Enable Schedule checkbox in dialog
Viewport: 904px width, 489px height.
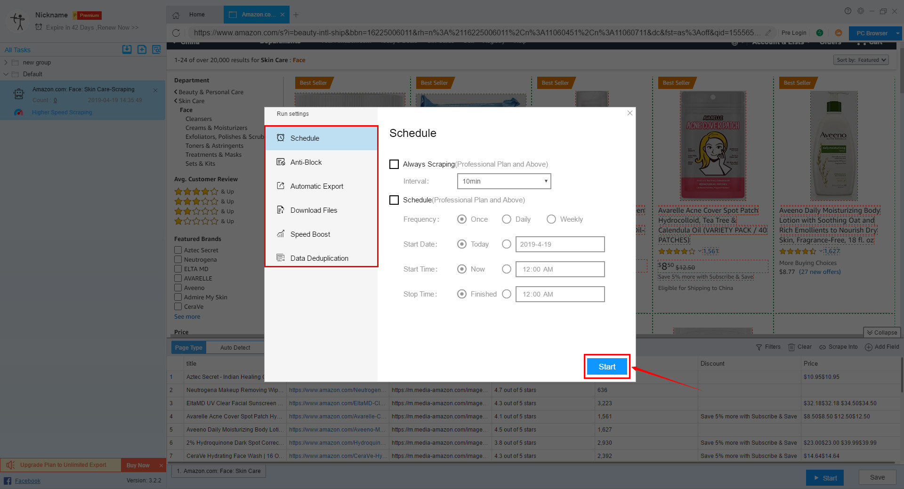pyautogui.click(x=394, y=200)
